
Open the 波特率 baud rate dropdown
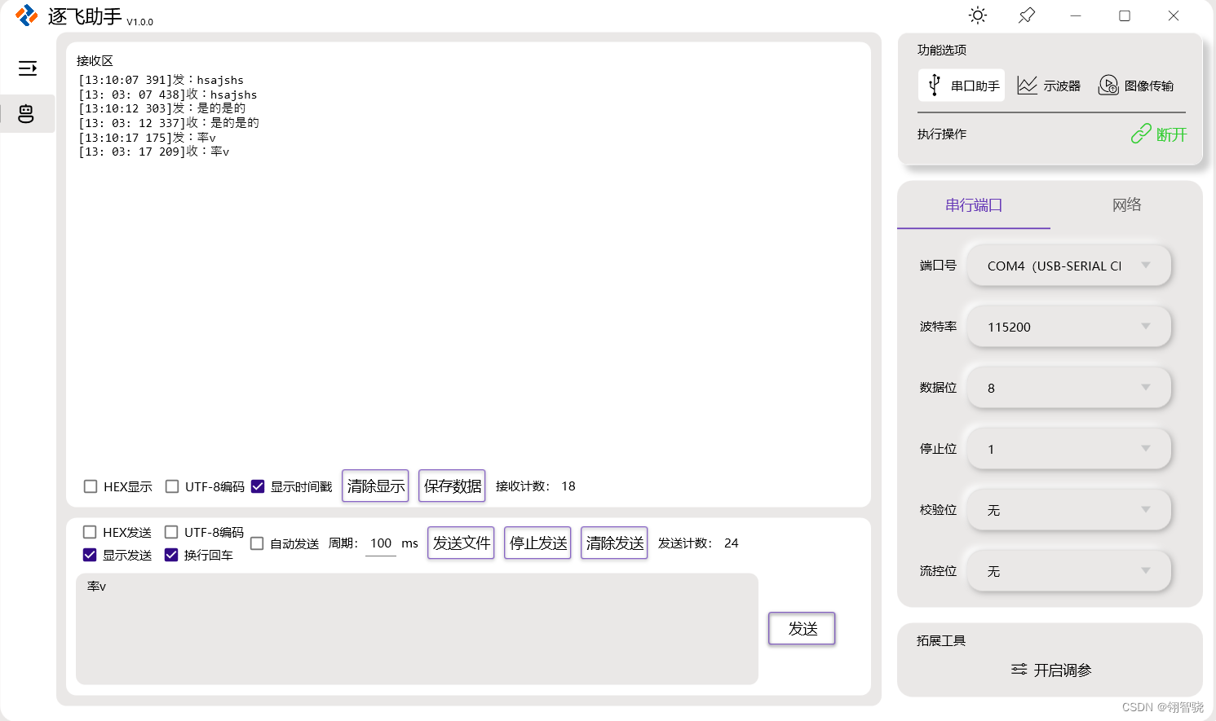pyautogui.click(x=1068, y=327)
